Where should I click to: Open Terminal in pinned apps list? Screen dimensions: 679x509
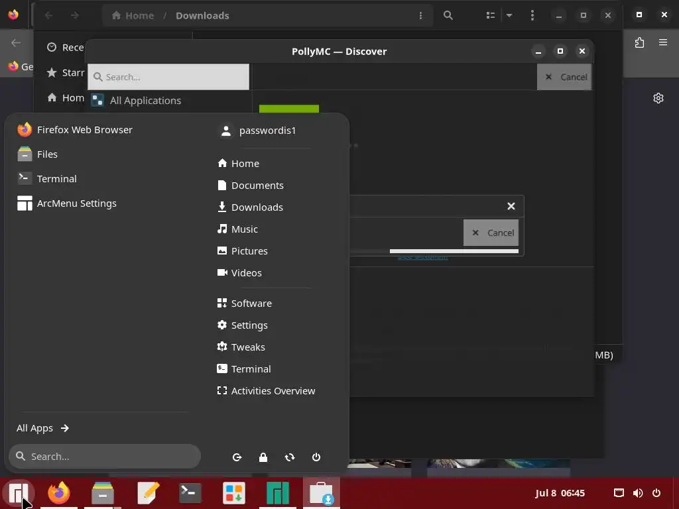[47, 178]
